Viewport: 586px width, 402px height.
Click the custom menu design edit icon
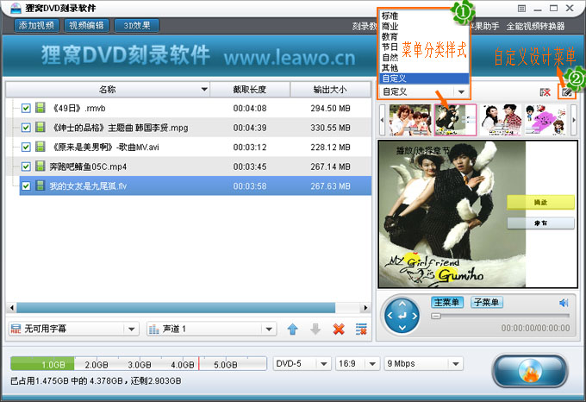(x=566, y=92)
